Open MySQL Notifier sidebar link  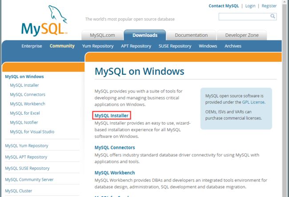coord(24,122)
